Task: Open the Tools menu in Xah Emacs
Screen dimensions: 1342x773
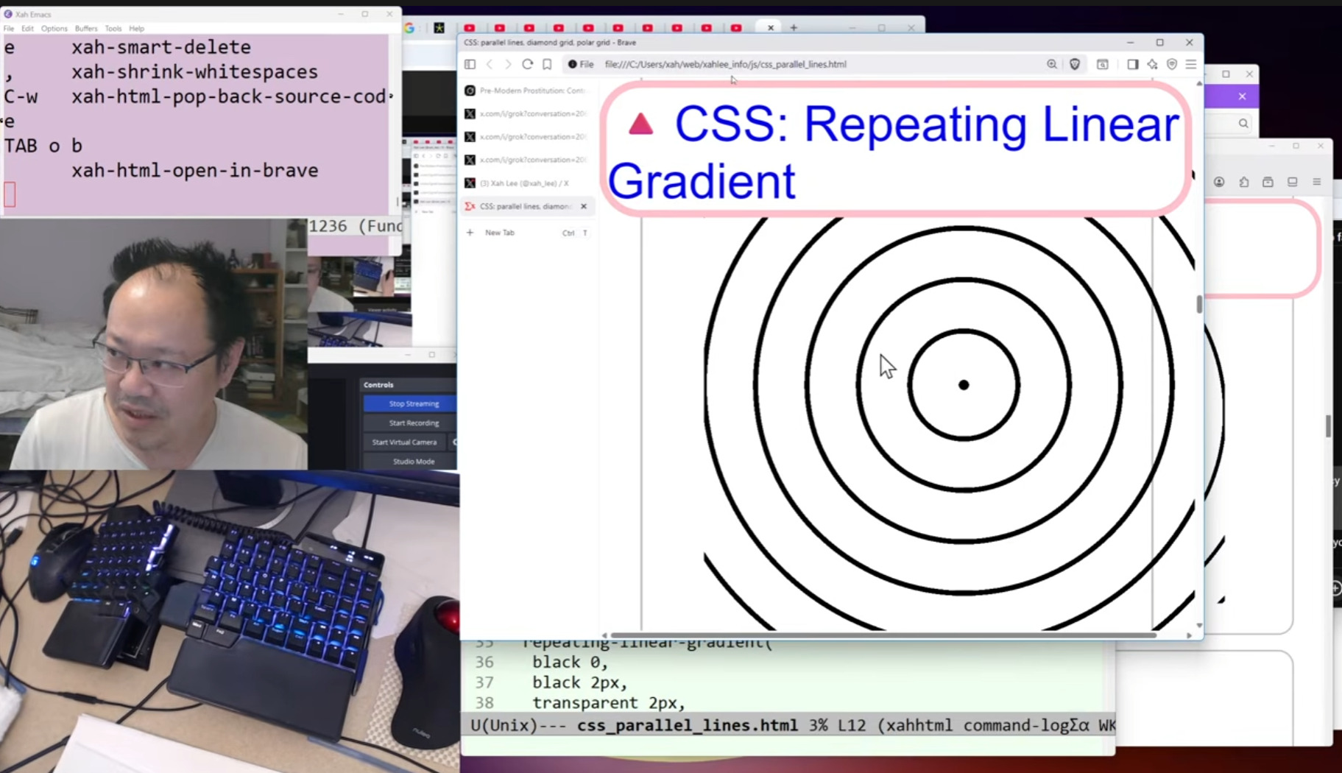Action: pos(113,29)
